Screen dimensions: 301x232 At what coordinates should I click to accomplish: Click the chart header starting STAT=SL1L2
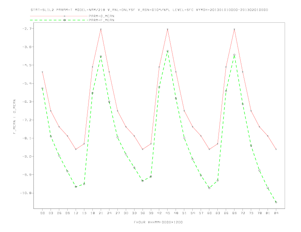(x=149, y=10)
